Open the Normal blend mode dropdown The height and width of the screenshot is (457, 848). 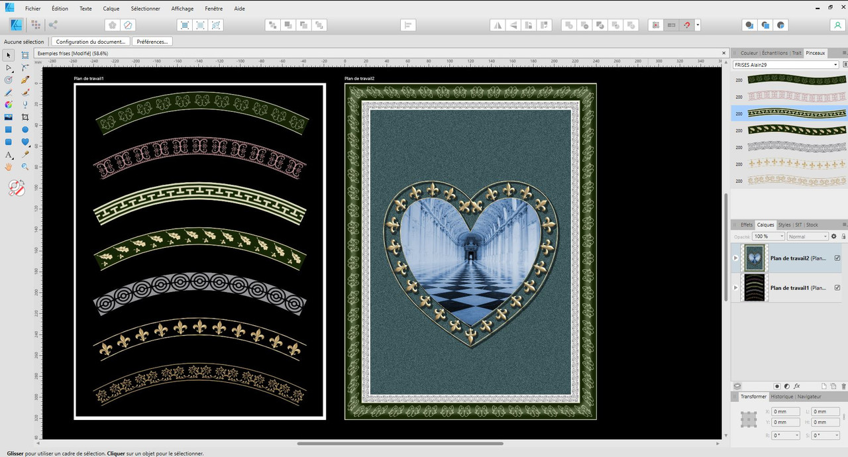[x=808, y=236]
